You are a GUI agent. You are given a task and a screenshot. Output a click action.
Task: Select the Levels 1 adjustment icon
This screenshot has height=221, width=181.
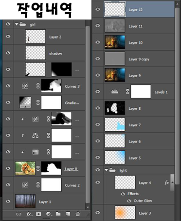[115, 92]
